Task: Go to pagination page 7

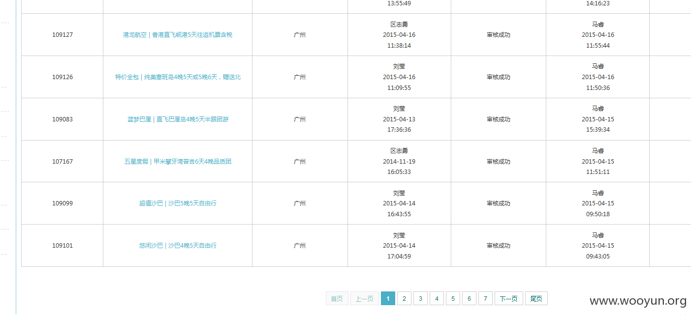Action: click(485, 298)
